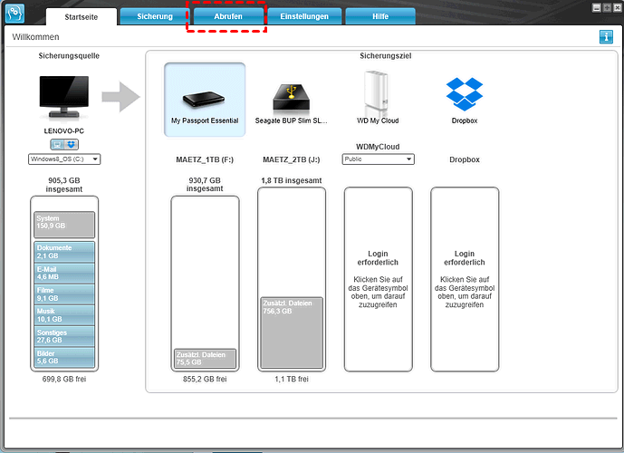
Task: Open the Einstellungen tab
Action: click(x=304, y=16)
